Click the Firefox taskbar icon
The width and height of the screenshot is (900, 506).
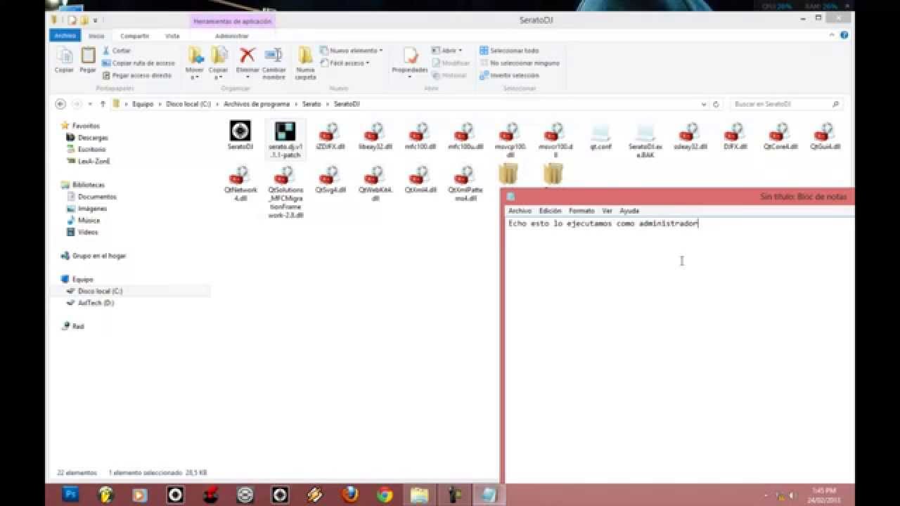349,495
